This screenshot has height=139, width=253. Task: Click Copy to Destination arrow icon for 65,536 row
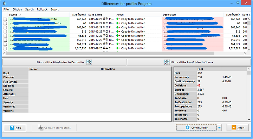pos(118,36)
